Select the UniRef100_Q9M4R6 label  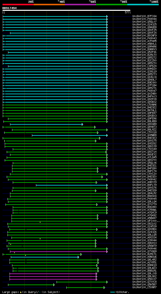(x=144, y=47)
